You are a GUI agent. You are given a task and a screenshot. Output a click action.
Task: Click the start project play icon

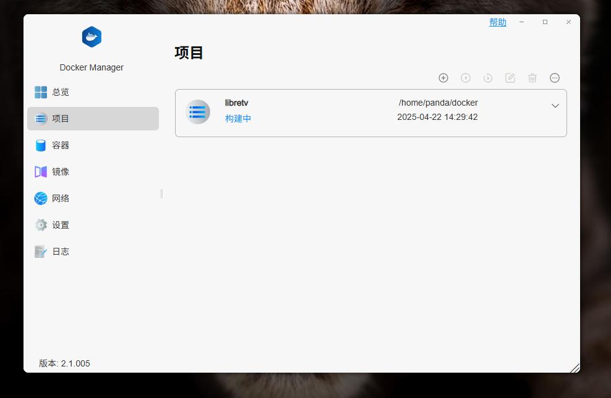pyautogui.click(x=466, y=78)
